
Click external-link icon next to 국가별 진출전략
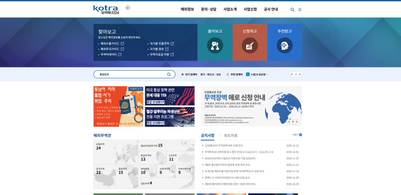click(x=172, y=44)
